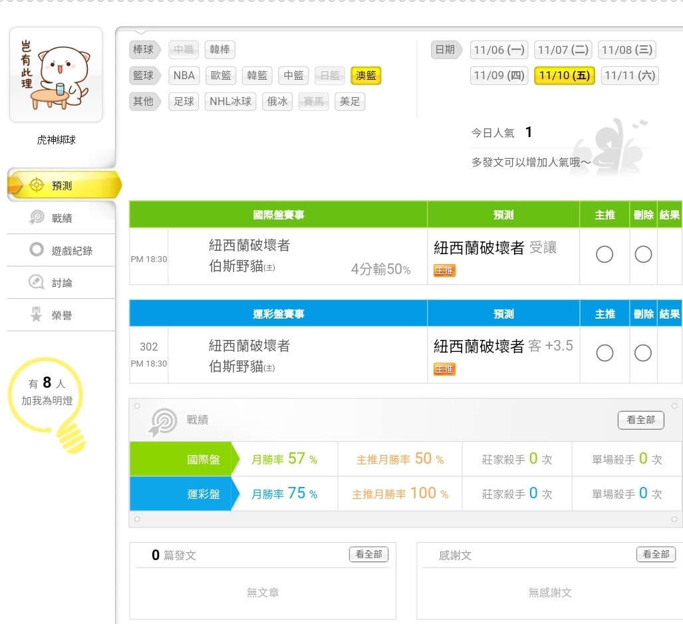Viewport: 683px width, 624px height.
Task: Select 主推 radio for 運彩盤 game 302
Action: 605,353
